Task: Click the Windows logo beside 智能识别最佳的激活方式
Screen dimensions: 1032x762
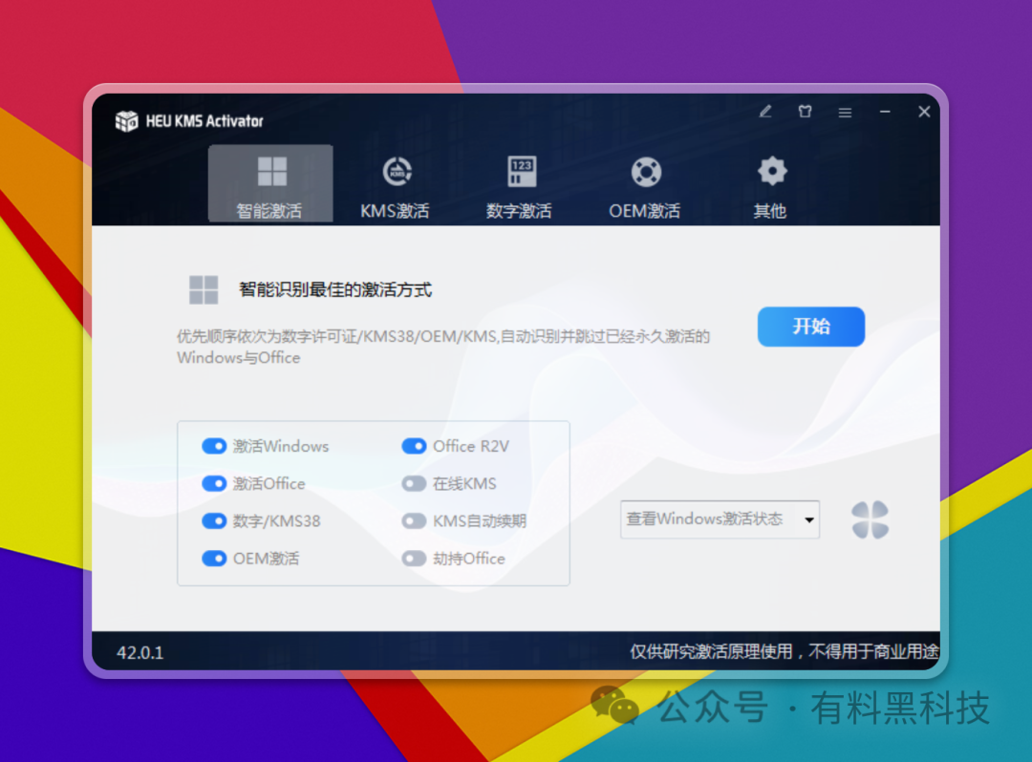Action: click(x=204, y=289)
